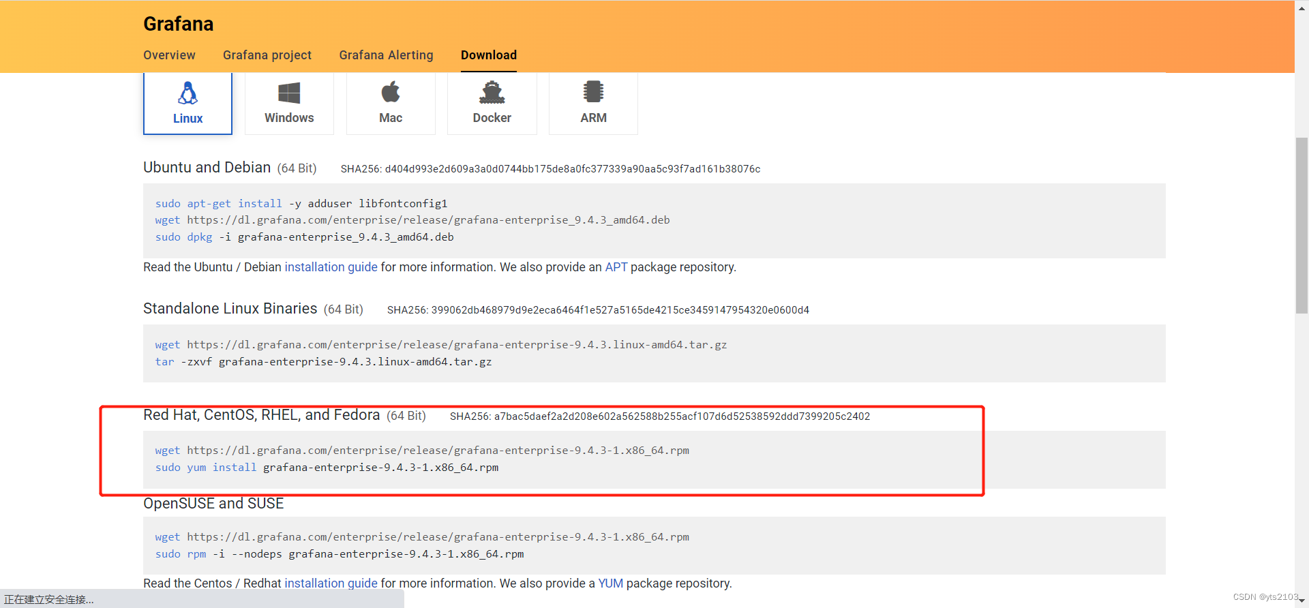Click the Red Hat, CentOS, RHEL heading

tap(261, 415)
